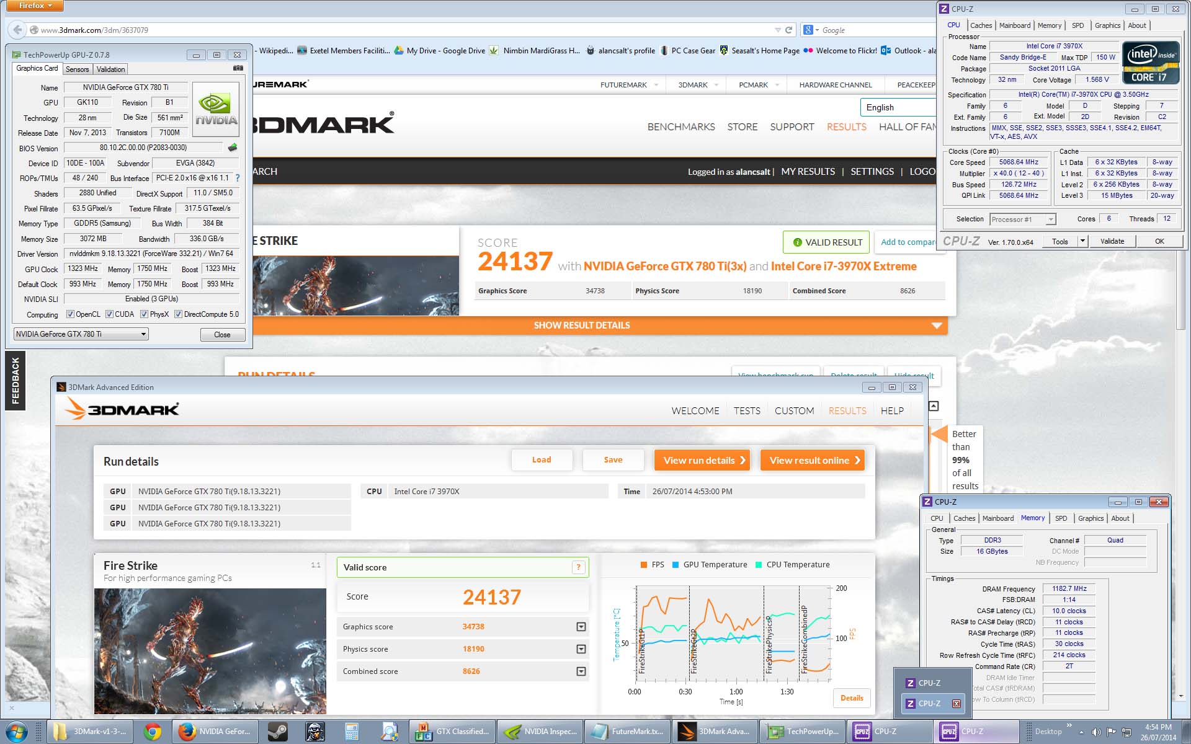Open TESTS in 3DMark Advanced Edition

pyautogui.click(x=747, y=410)
